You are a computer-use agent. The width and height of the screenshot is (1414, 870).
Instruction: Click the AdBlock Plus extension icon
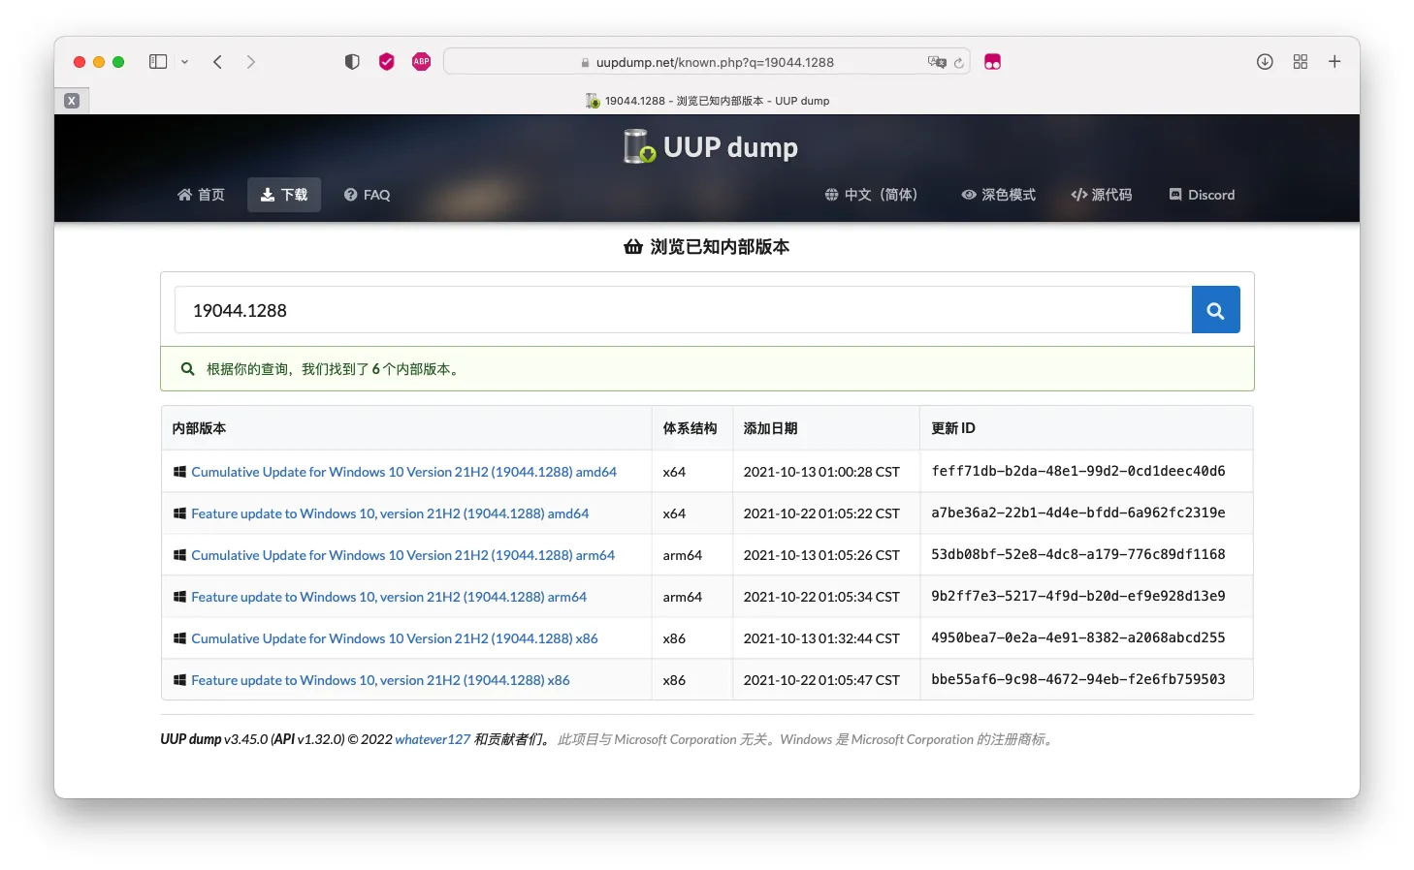[x=421, y=62]
